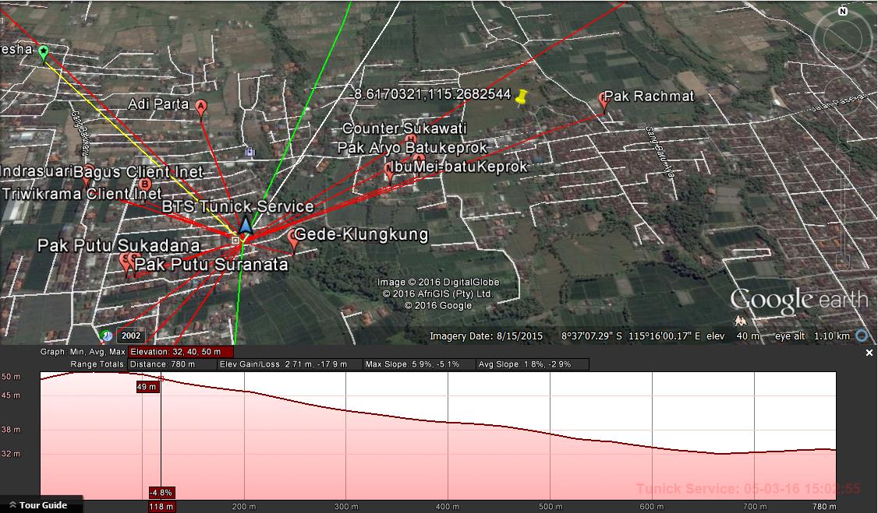The image size is (878, 513).
Task: Click the 118 m marker on elevation profile
Action: (x=161, y=506)
